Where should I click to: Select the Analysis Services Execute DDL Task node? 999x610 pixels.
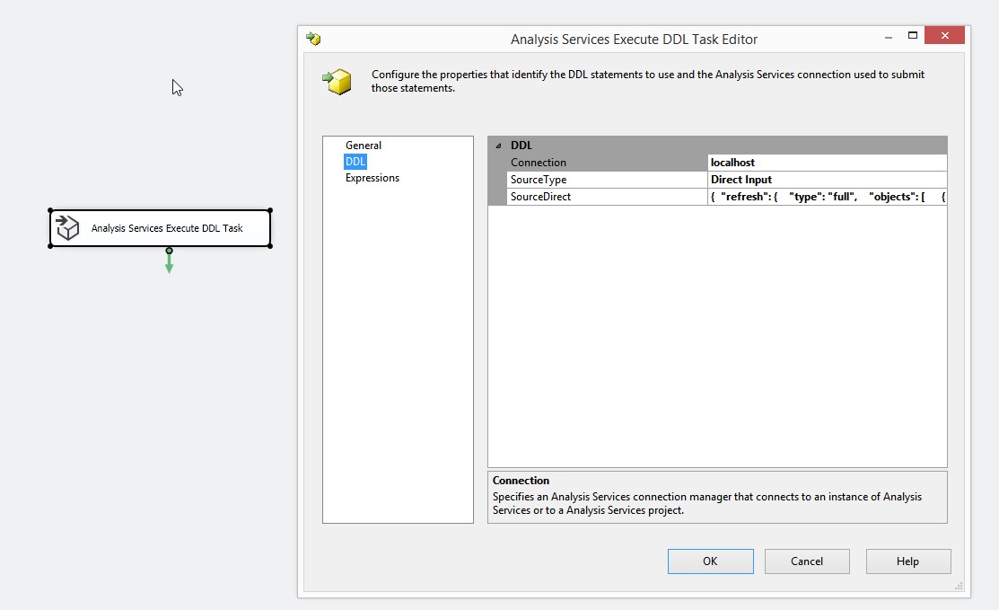click(167, 228)
